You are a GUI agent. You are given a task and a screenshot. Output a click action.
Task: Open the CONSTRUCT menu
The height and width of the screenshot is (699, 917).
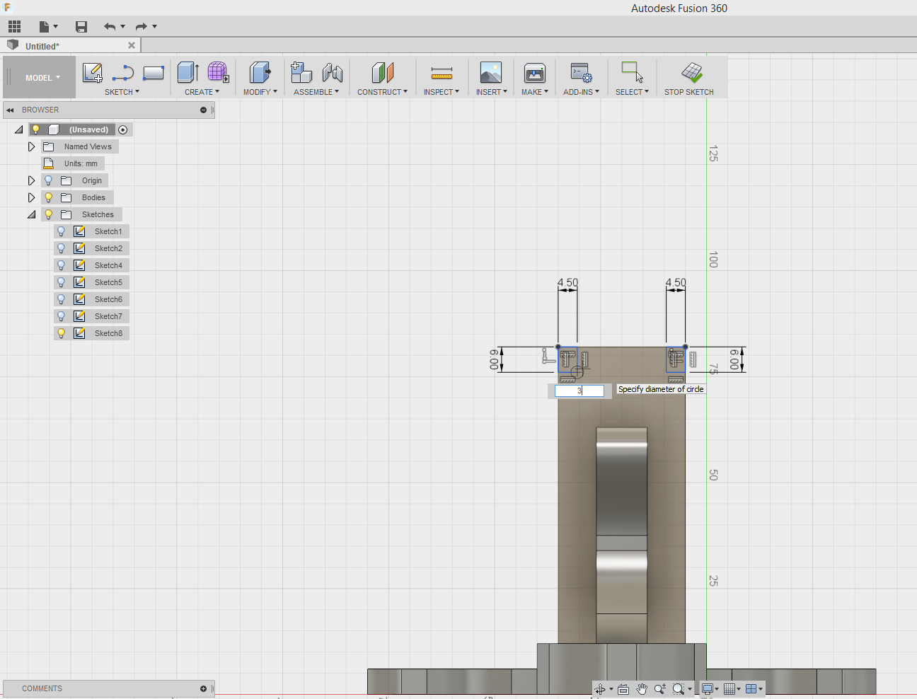pos(382,92)
